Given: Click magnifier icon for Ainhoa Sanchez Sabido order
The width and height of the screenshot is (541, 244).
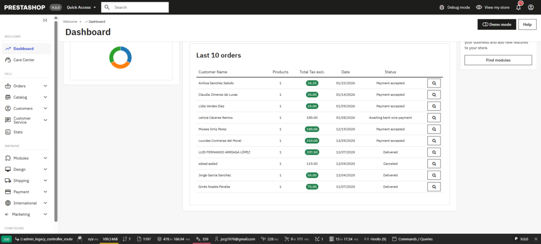Looking at the screenshot, I should (434, 83).
